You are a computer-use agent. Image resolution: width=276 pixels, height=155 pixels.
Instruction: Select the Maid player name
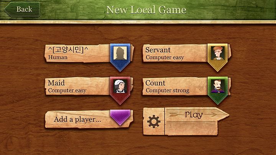pyautogui.click(x=56, y=83)
